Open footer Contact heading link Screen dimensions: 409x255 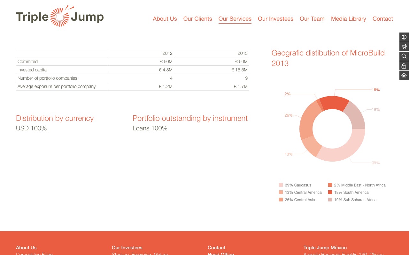click(216, 248)
